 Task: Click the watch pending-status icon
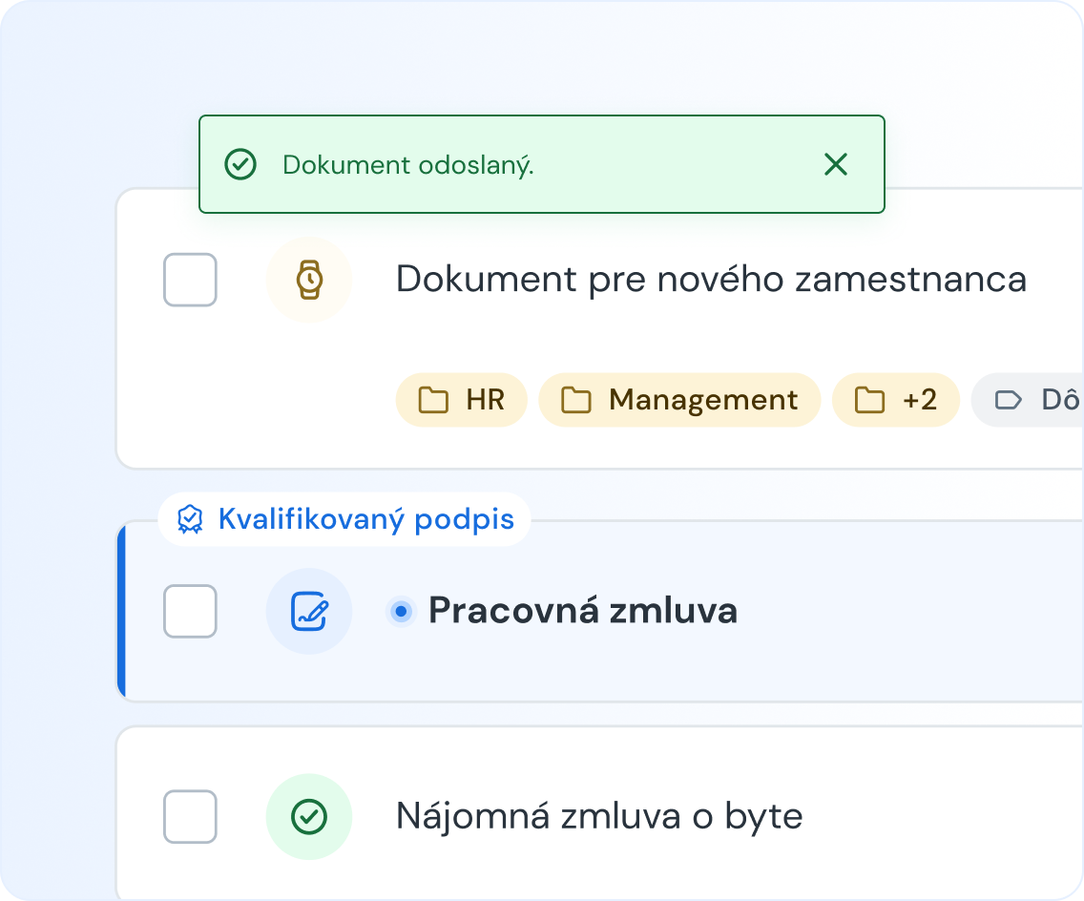coord(309,280)
